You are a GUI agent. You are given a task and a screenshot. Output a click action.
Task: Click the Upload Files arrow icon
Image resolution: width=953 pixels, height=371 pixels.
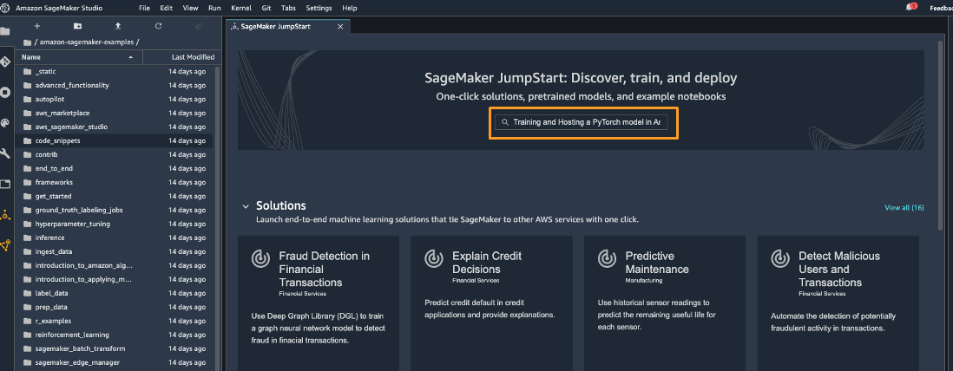118,26
